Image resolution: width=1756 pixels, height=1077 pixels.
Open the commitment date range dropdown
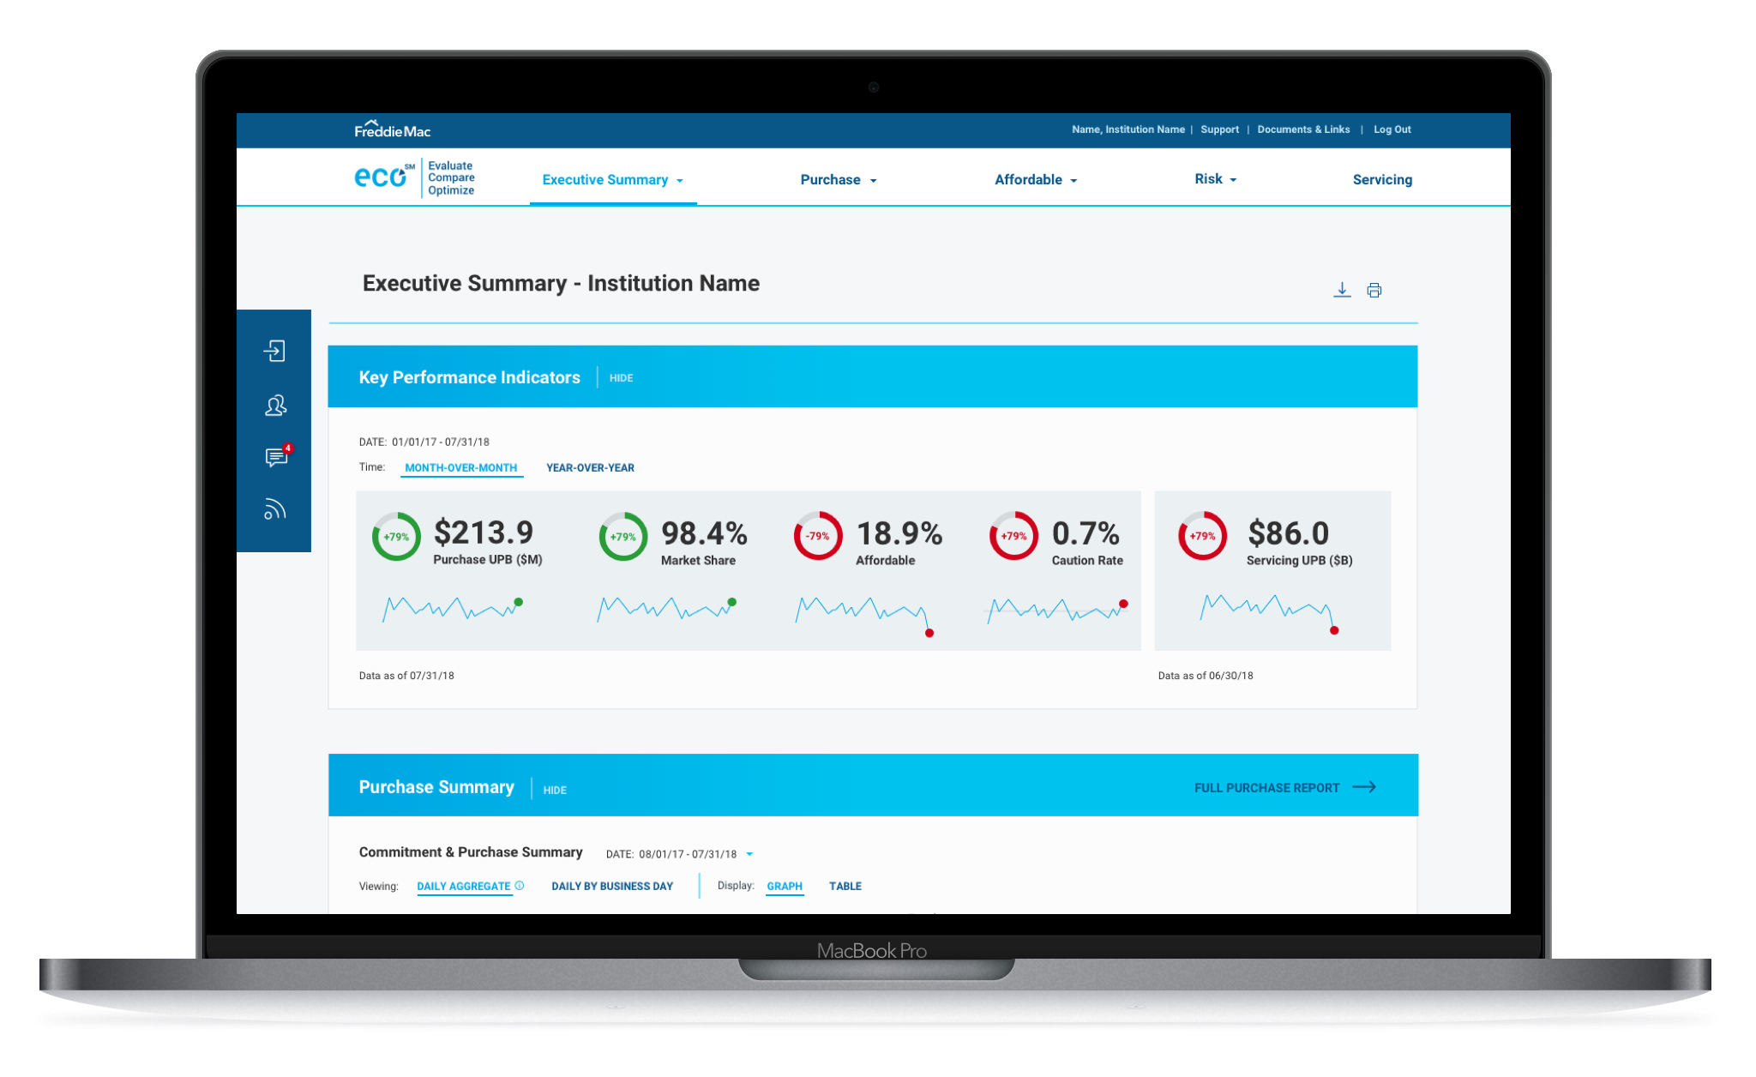tap(749, 854)
